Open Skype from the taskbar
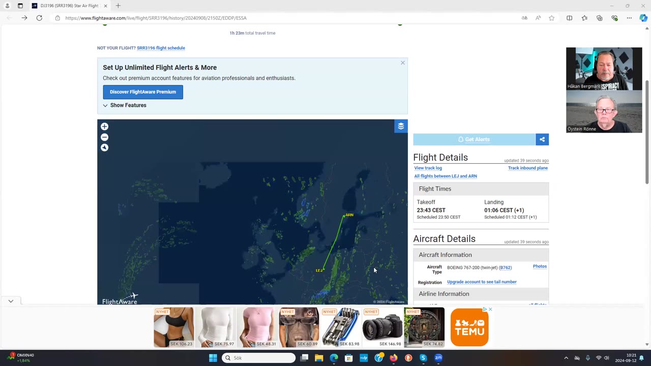This screenshot has width=651, height=366. tap(423, 358)
